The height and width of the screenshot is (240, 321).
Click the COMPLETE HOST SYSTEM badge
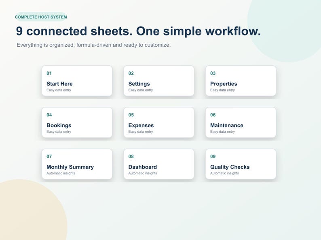point(41,17)
